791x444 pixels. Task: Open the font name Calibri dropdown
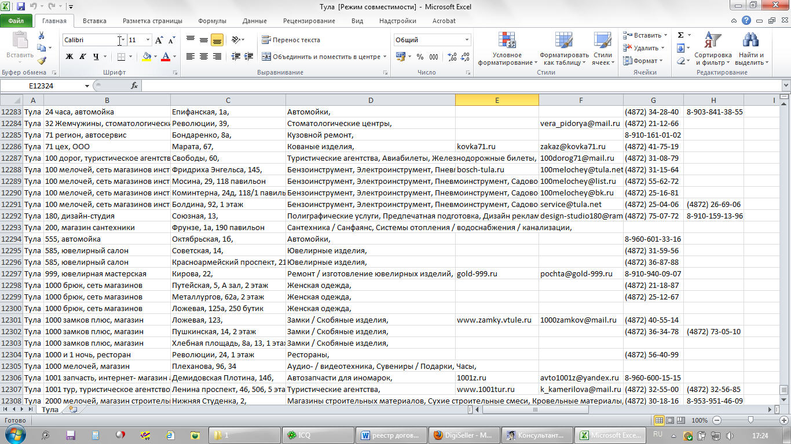tap(123, 40)
